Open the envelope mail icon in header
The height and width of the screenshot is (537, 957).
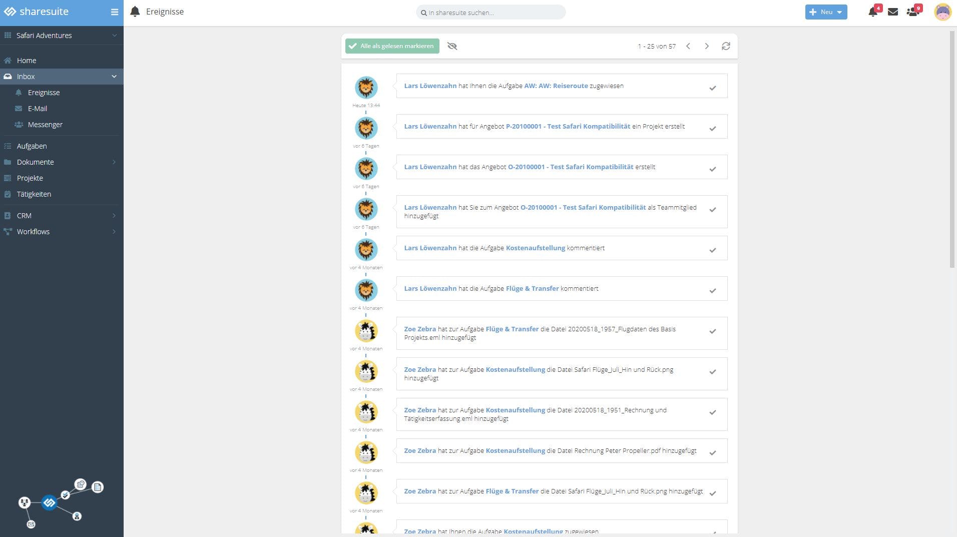click(893, 12)
